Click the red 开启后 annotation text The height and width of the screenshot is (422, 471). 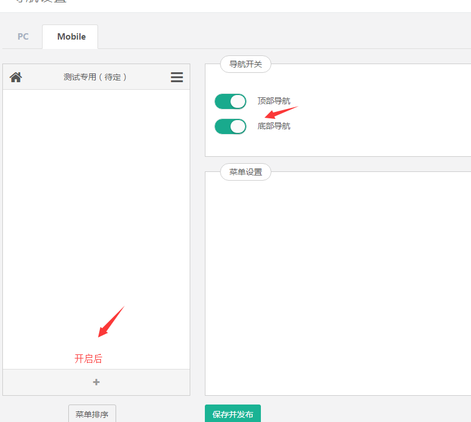[x=88, y=359]
